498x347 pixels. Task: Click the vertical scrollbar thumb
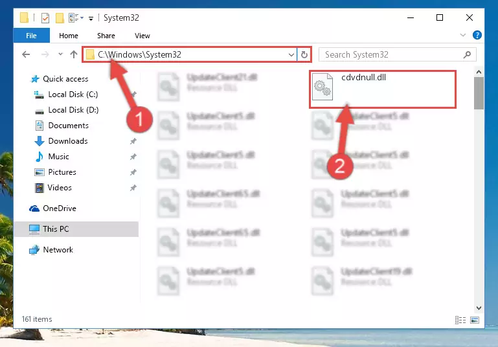click(x=479, y=93)
